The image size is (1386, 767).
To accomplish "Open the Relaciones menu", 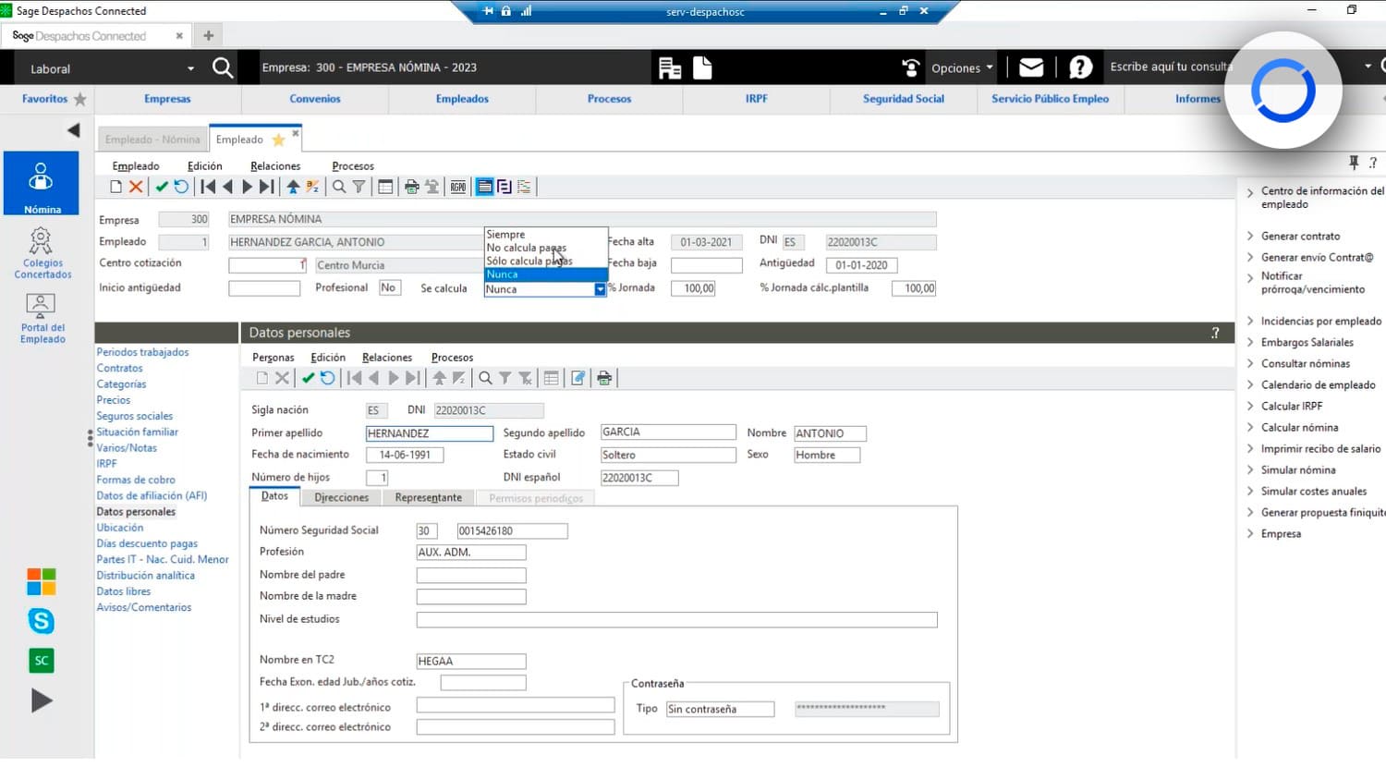I will click(276, 165).
